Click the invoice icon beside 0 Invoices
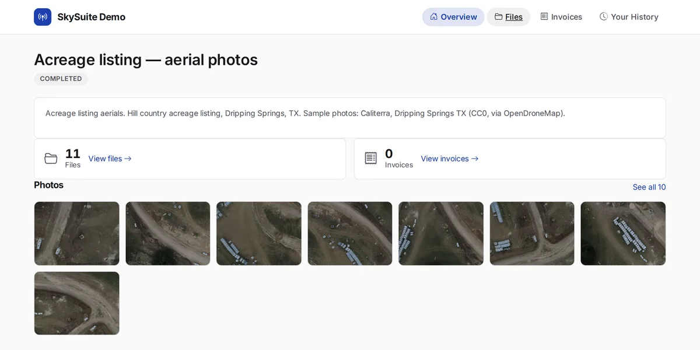 click(x=370, y=159)
